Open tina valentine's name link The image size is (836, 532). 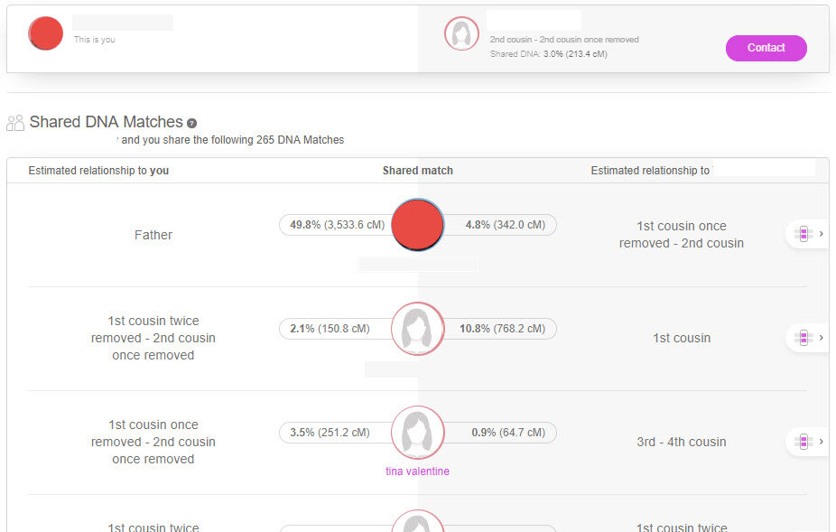click(417, 471)
